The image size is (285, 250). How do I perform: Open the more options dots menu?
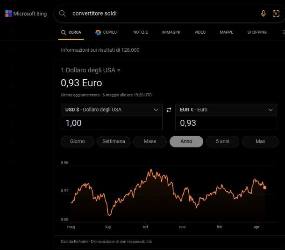point(284,32)
